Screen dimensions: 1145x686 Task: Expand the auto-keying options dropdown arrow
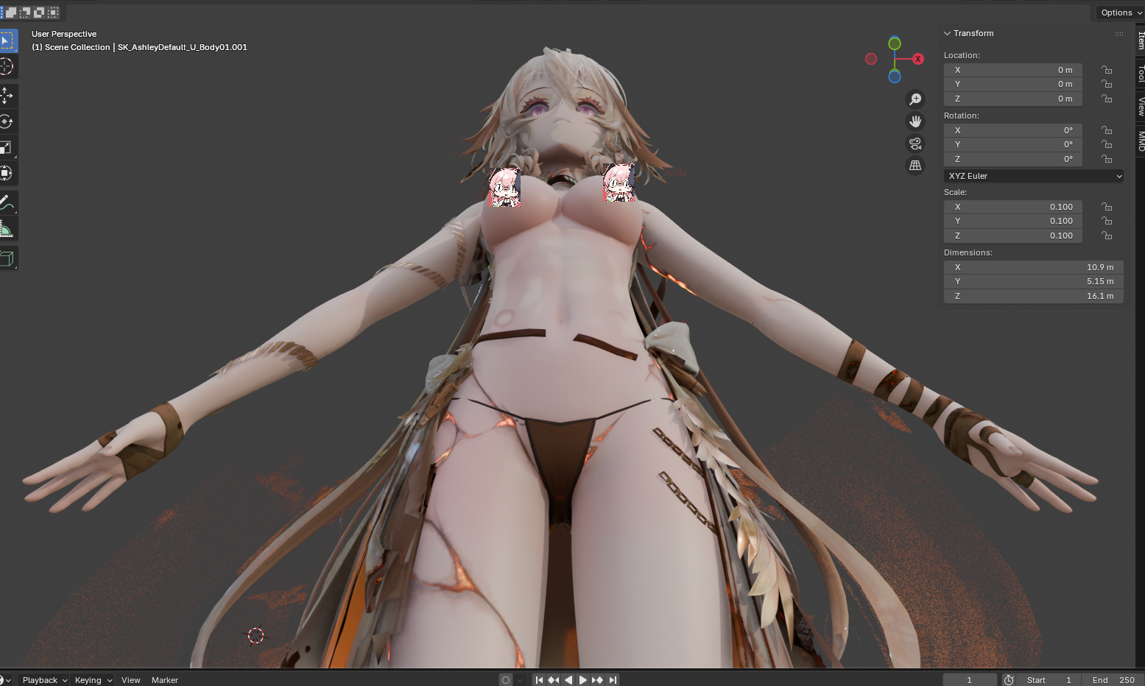click(x=520, y=680)
